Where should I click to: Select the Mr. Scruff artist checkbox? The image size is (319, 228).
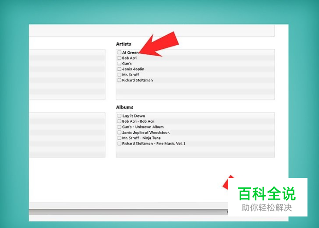point(119,75)
